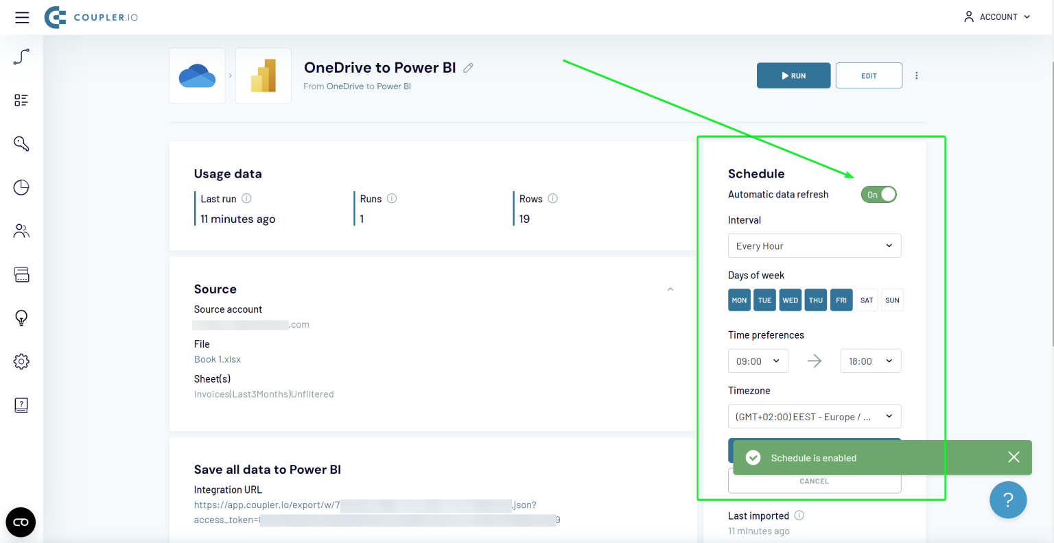1054x543 pixels.
Task: Select the templates list icon in the sidebar
Action: click(x=21, y=99)
